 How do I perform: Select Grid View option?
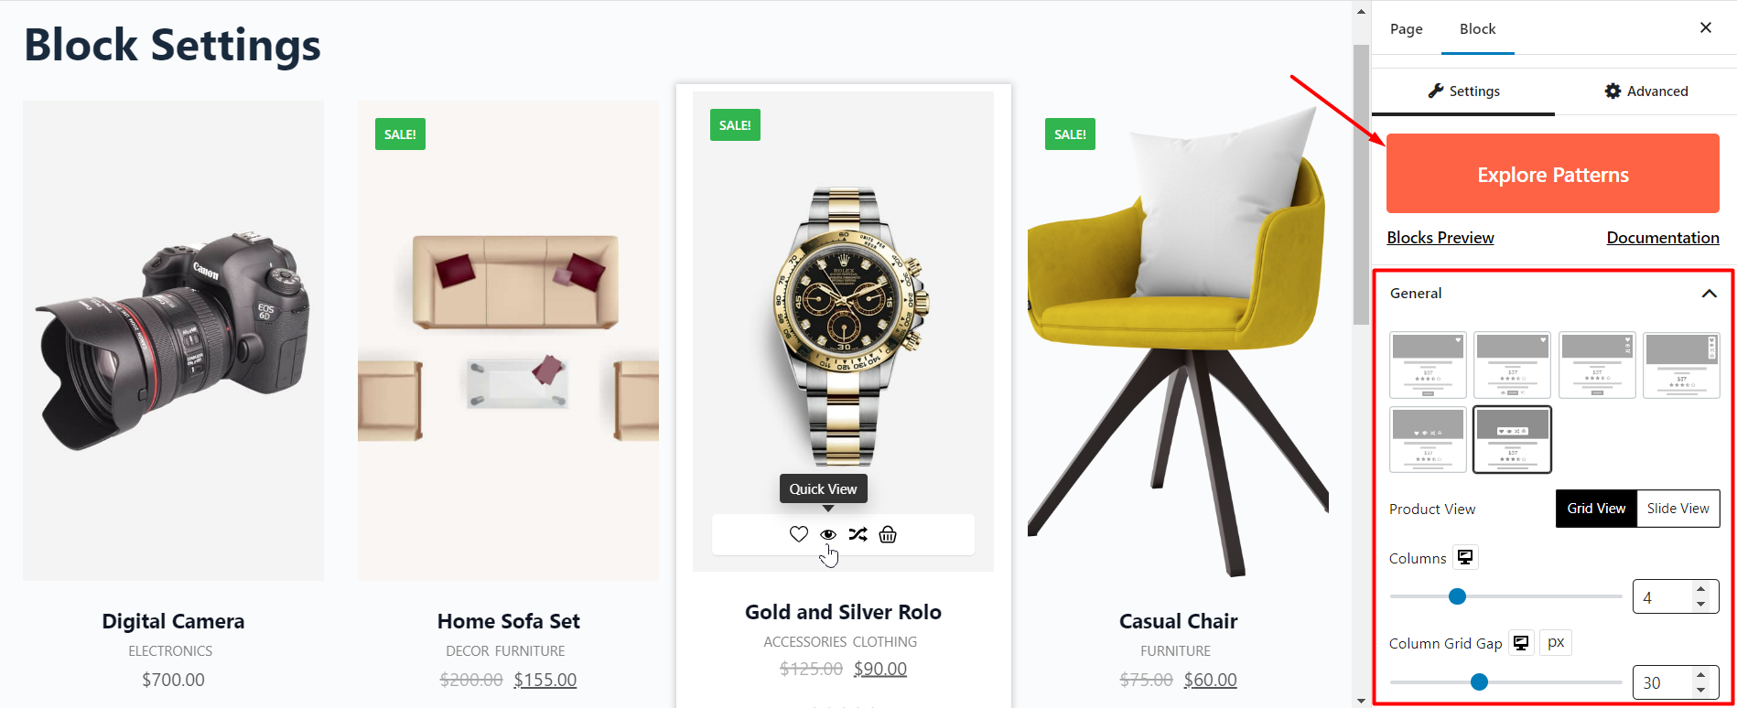(1596, 509)
